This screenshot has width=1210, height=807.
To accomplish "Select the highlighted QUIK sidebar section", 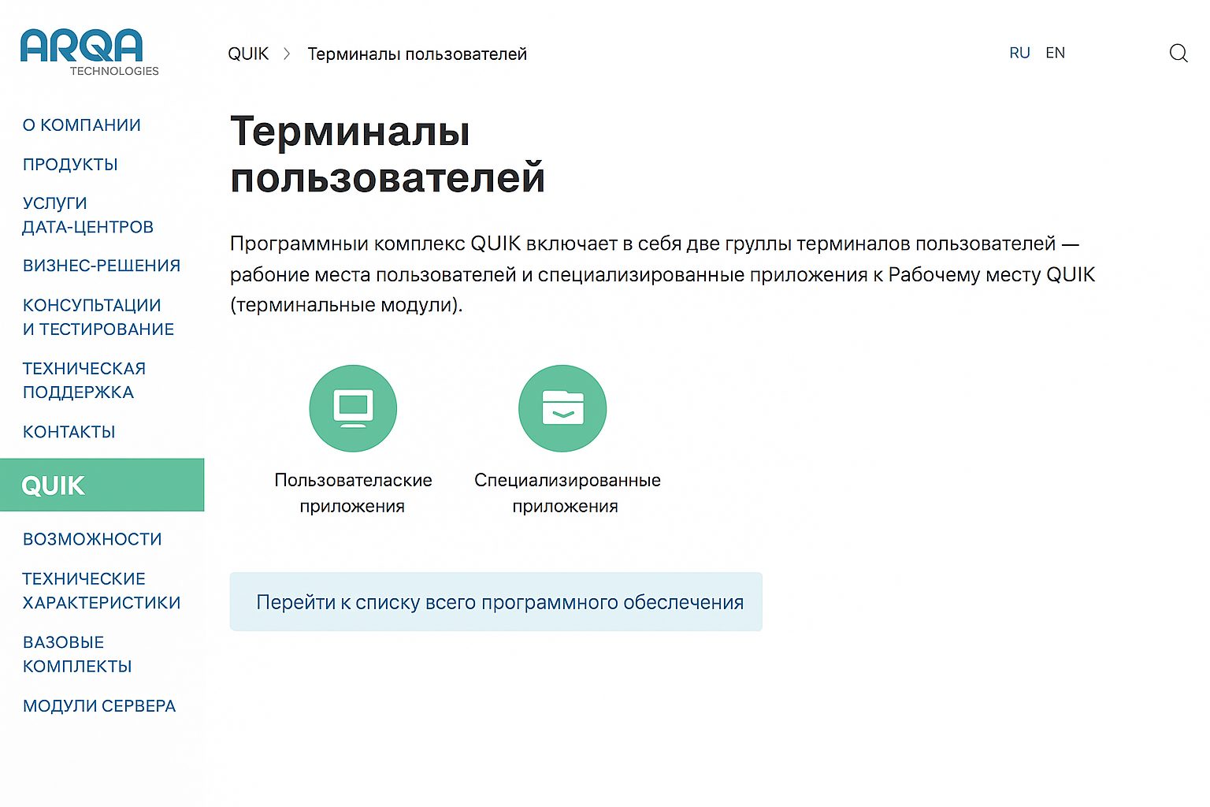I will point(102,485).
